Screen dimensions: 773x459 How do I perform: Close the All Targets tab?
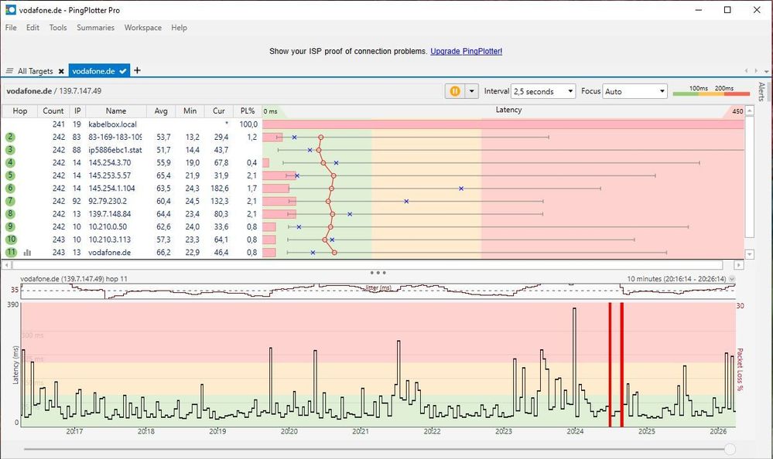point(61,71)
